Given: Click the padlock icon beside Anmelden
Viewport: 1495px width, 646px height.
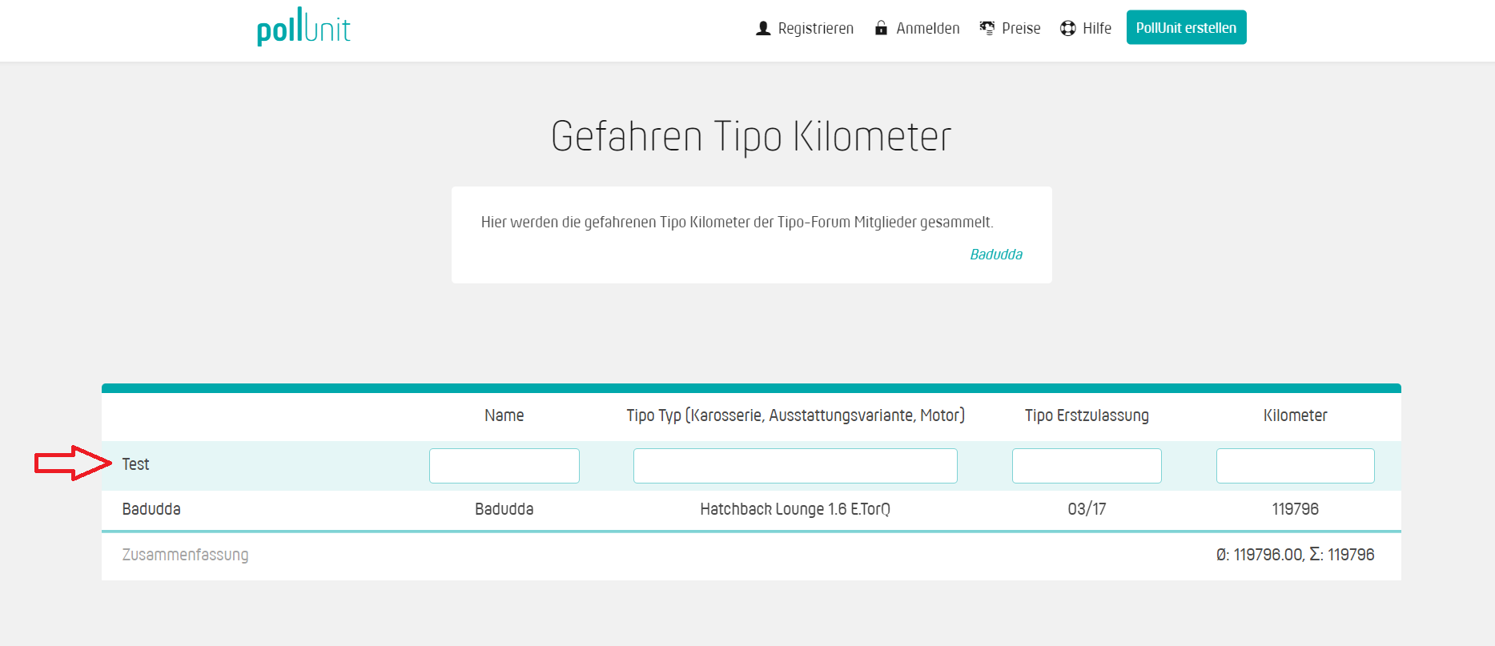Looking at the screenshot, I should tap(881, 28).
